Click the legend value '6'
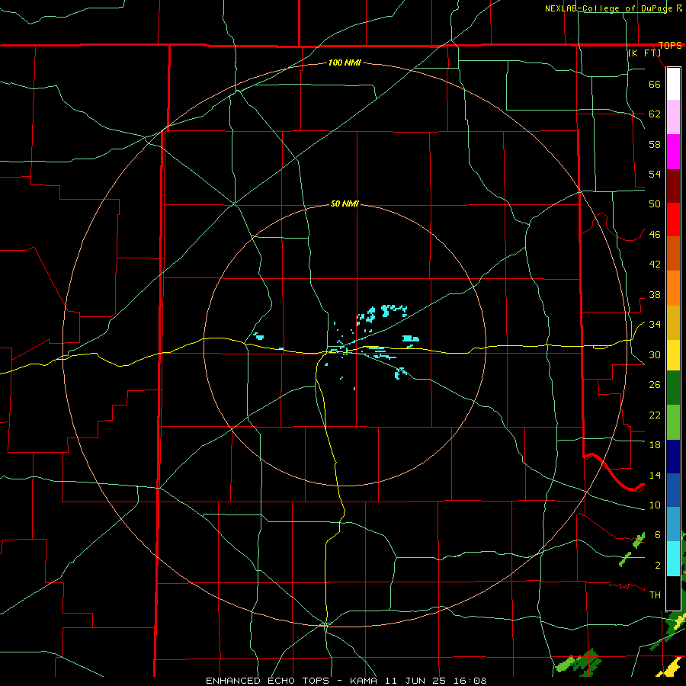This screenshot has width=686, height=686. pos(658,534)
